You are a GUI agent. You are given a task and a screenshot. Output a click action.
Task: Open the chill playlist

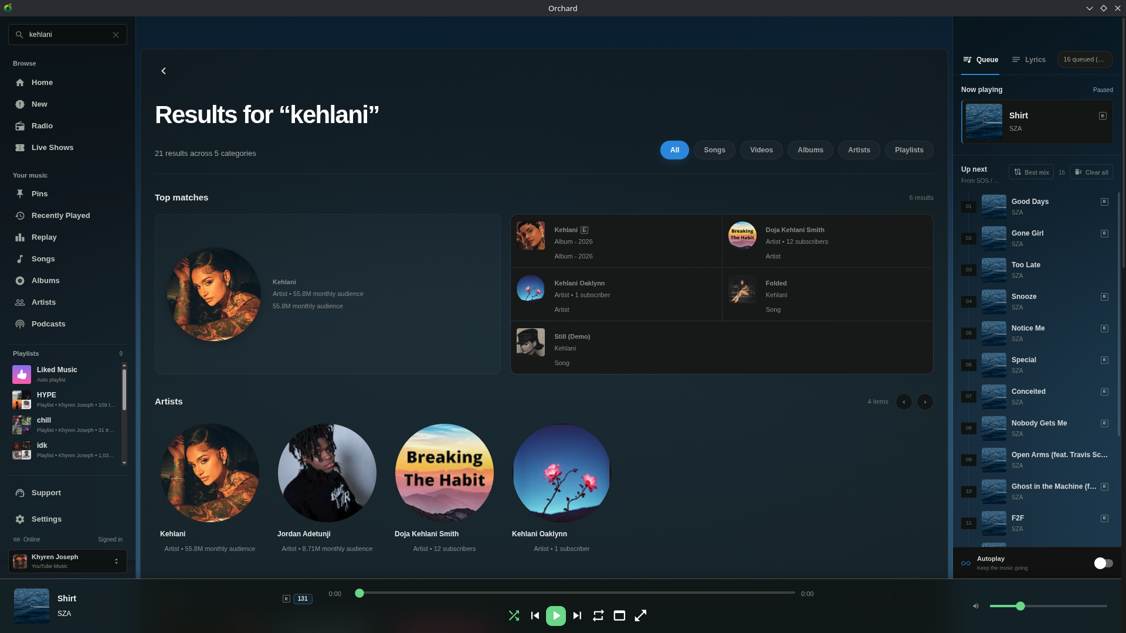[x=65, y=425]
